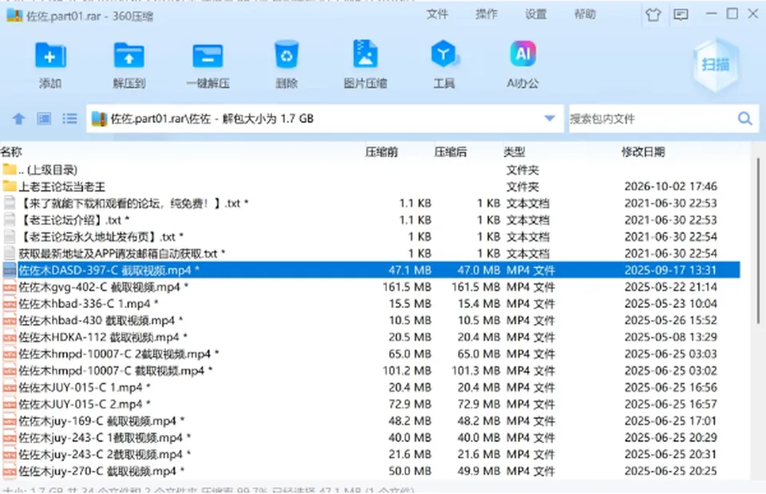Launch the AI办公 feature
The image size is (766, 494).
tap(523, 53)
